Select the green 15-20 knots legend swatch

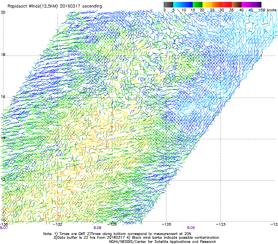198,5
